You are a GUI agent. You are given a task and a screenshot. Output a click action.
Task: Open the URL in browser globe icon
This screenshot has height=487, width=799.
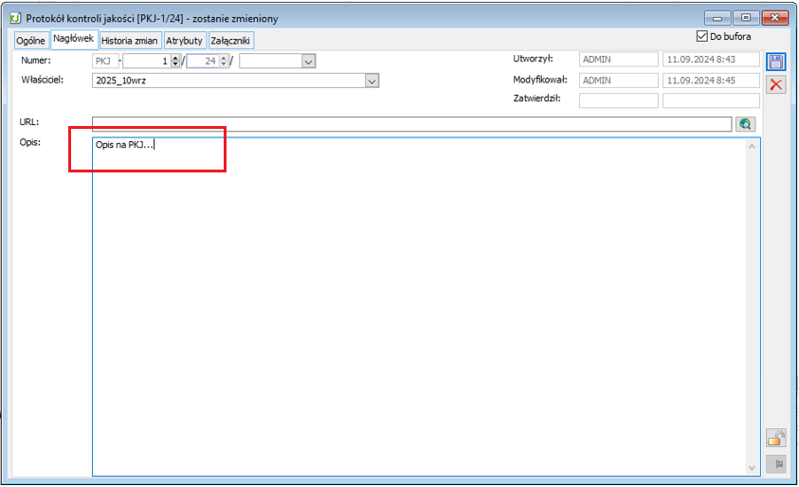[x=745, y=124]
